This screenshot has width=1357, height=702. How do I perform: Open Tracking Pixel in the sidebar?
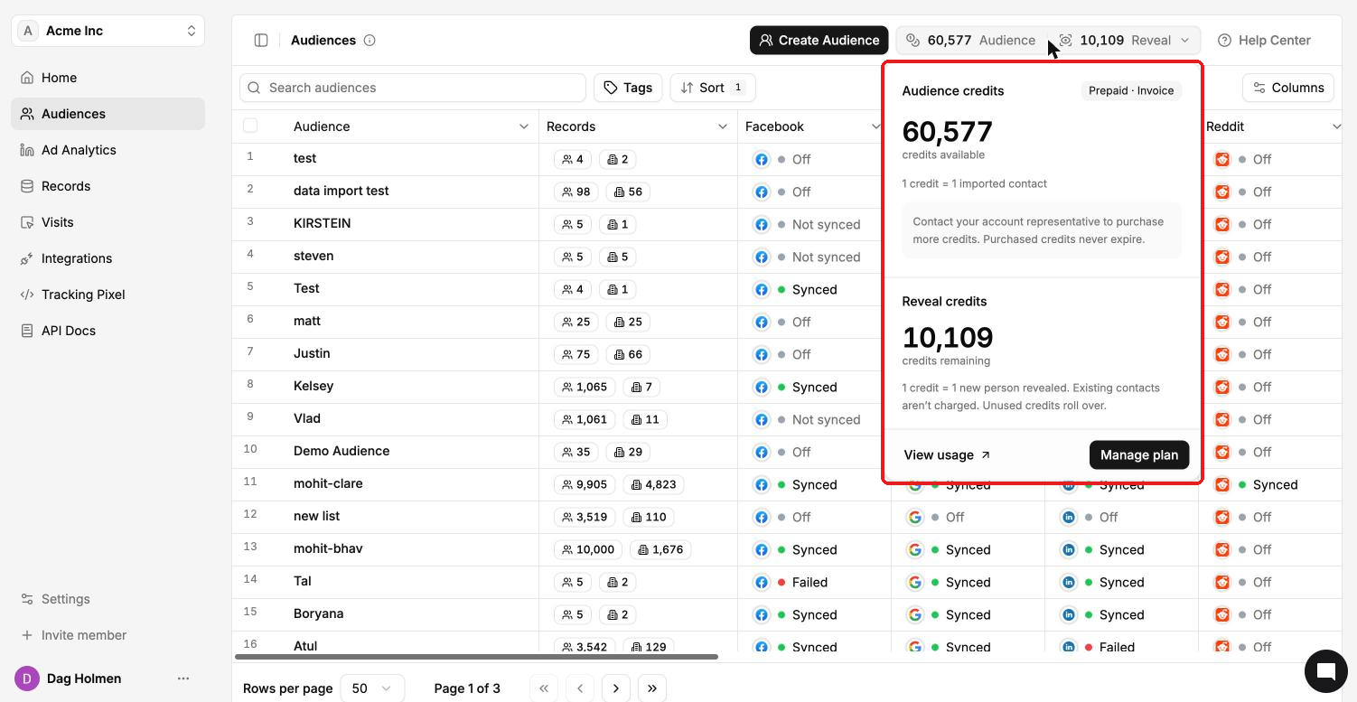click(108, 295)
